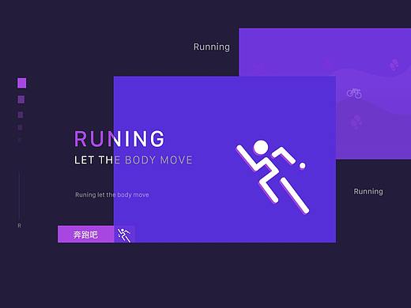Click the LET THE BODY MOVE subtitle

134,160
